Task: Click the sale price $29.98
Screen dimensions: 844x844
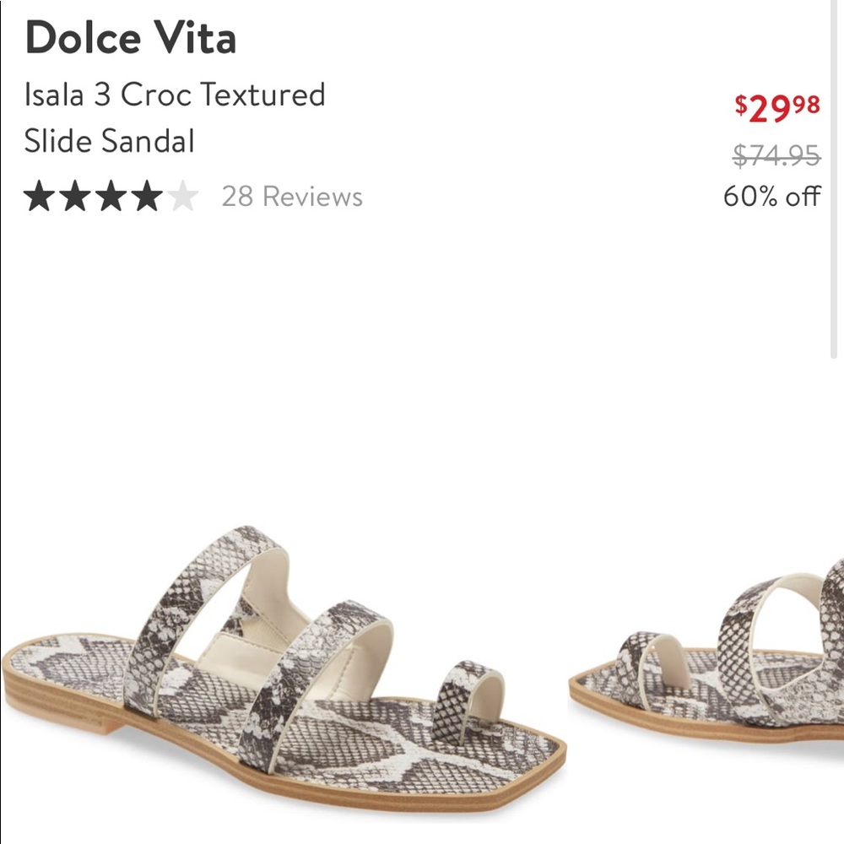Action: 774,107
